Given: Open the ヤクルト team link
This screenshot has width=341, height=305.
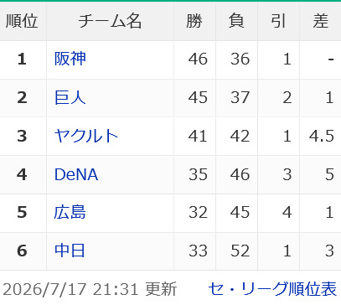Looking at the screenshot, I should [x=86, y=136].
